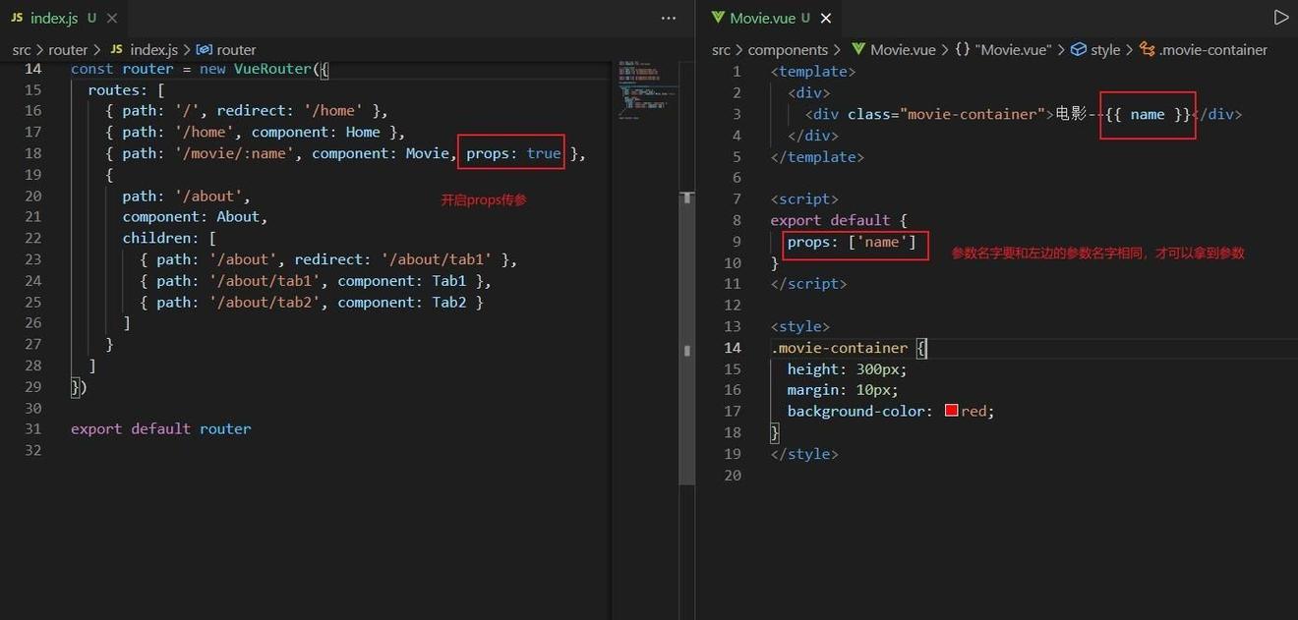Image resolution: width=1298 pixels, height=620 pixels.
Task: Close the Movie.vue editor tab
Action: [826, 18]
